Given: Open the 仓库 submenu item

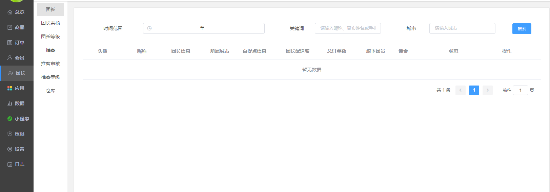Looking at the screenshot, I should coord(50,91).
